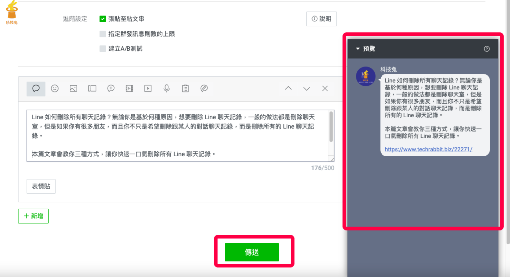Select the survey clipboard icon
The width and height of the screenshot is (510, 277).
(185, 88)
